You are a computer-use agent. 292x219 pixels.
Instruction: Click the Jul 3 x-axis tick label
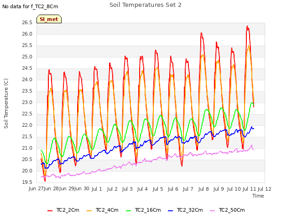127,189
